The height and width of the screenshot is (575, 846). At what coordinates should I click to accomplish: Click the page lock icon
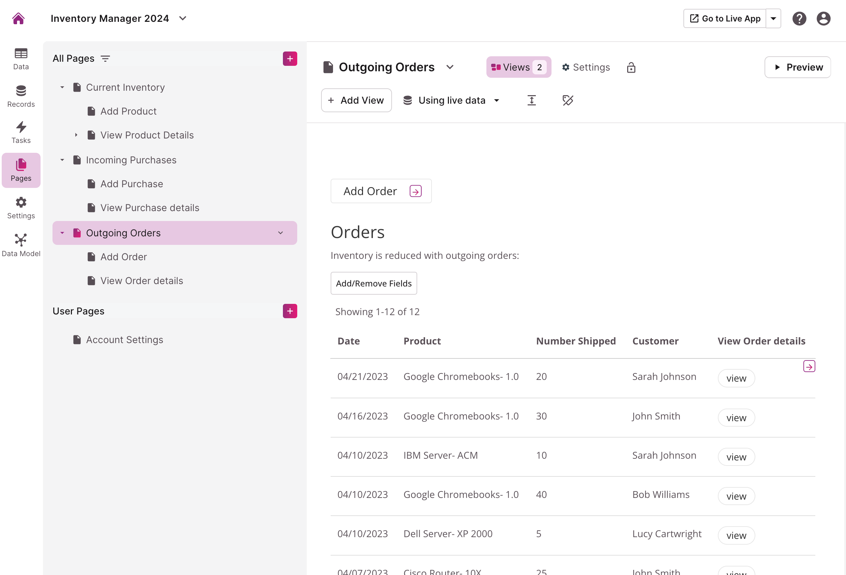pyautogui.click(x=631, y=68)
